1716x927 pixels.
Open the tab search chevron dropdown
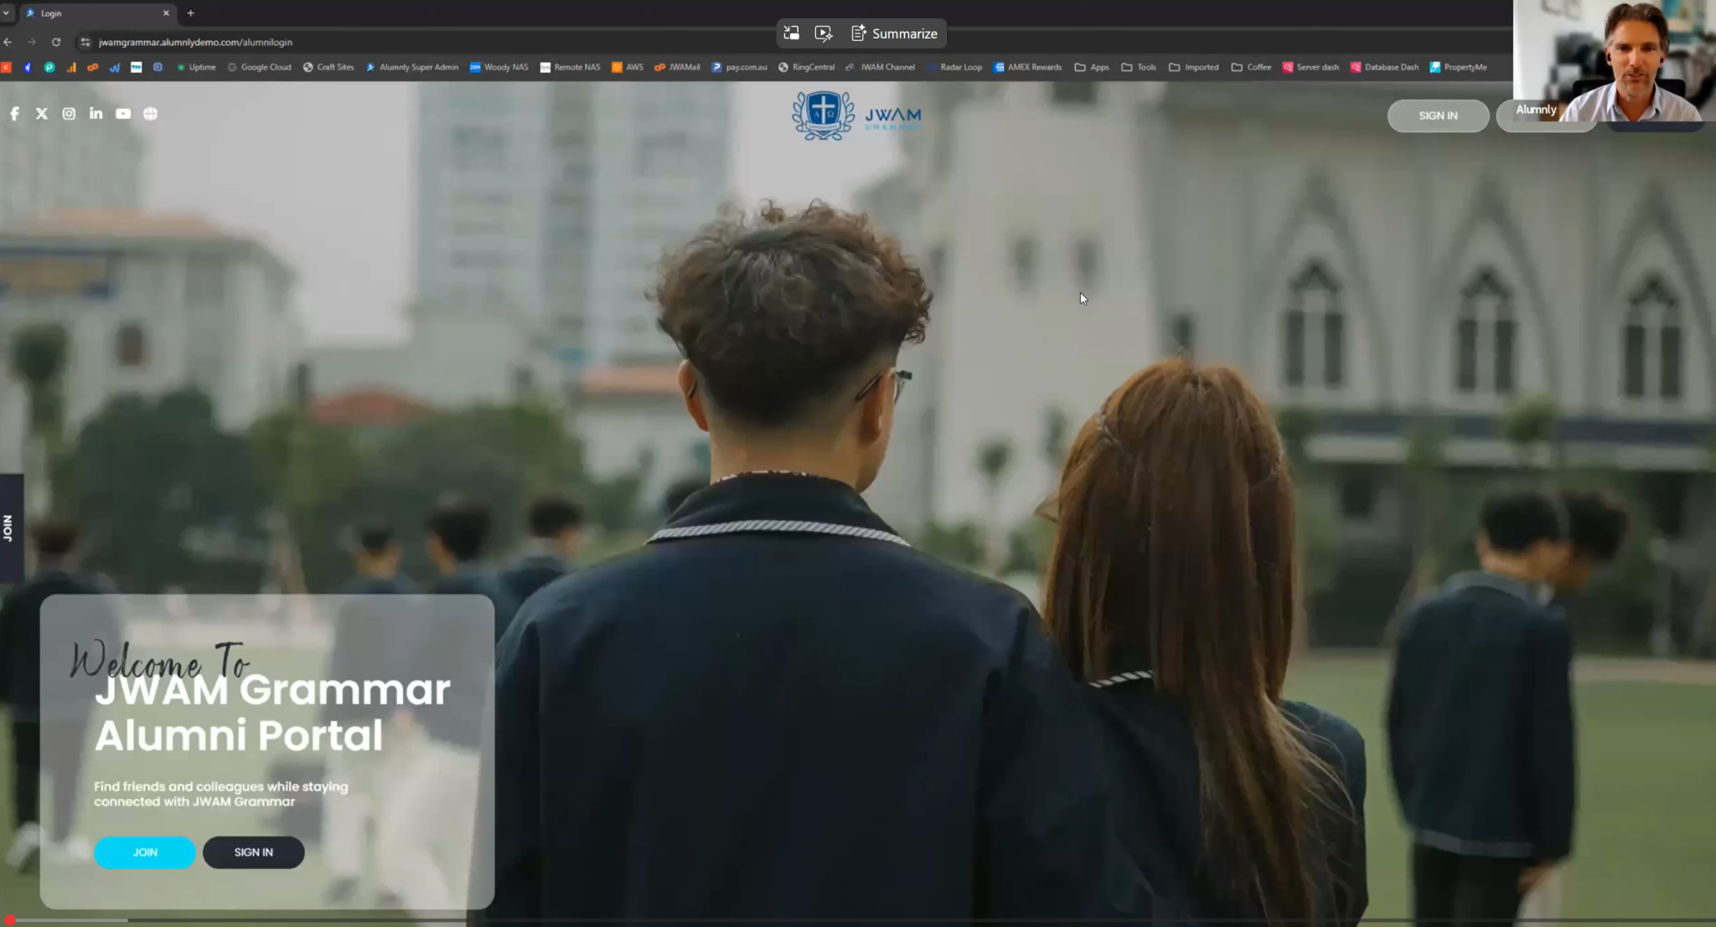pyautogui.click(x=7, y=13)
